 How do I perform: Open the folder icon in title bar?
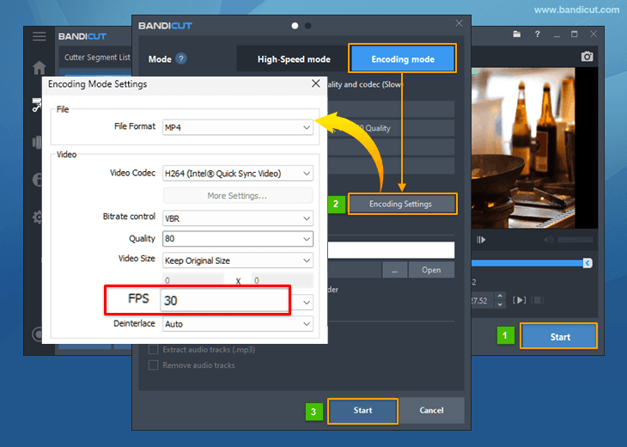(x=516, y=35)
